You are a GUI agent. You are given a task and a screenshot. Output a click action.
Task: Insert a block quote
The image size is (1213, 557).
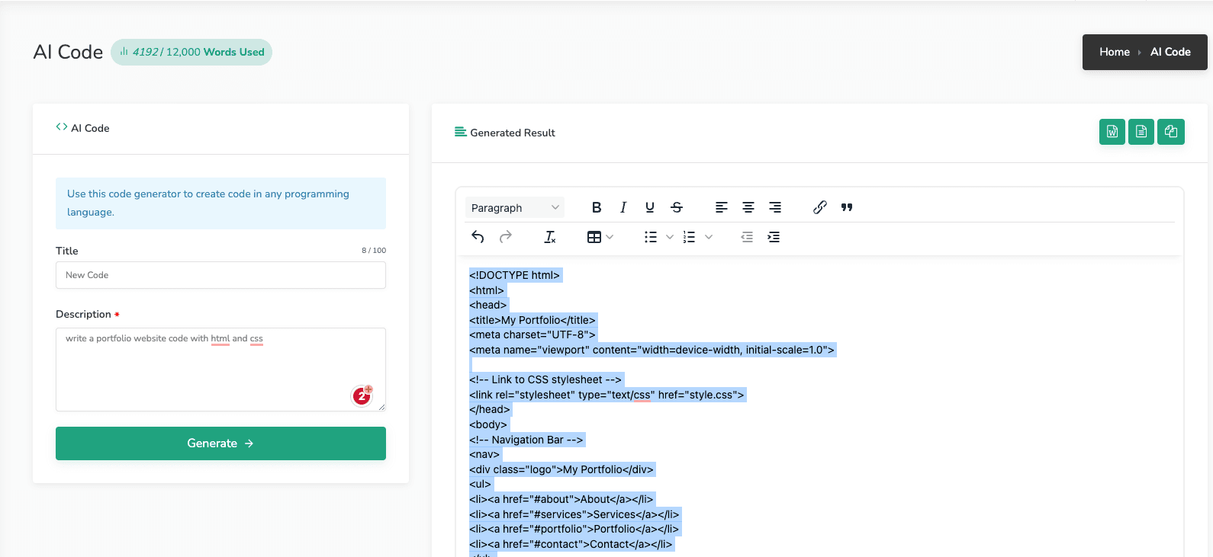[847, 207]
